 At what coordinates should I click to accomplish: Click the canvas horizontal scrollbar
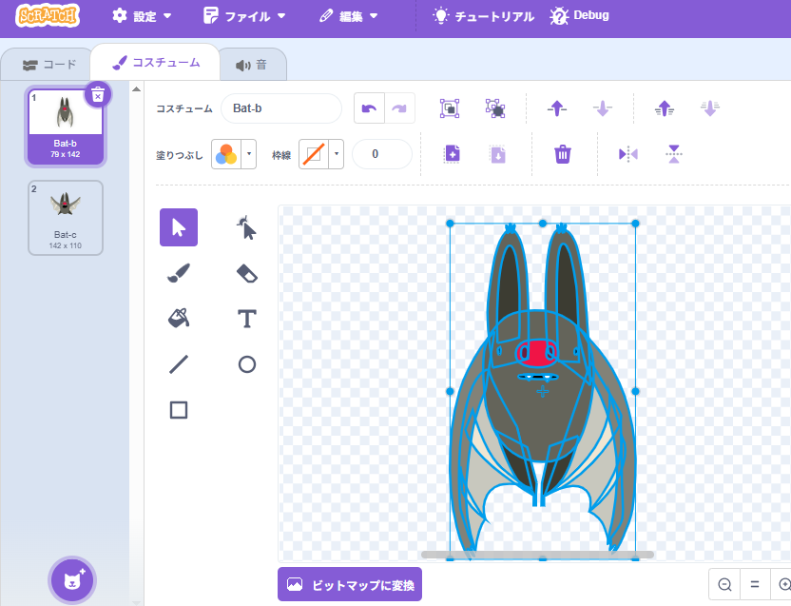pos(538,555)
